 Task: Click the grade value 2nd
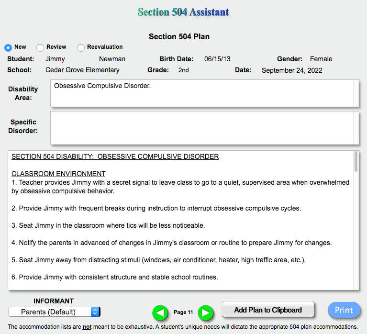tap(184, 70)
